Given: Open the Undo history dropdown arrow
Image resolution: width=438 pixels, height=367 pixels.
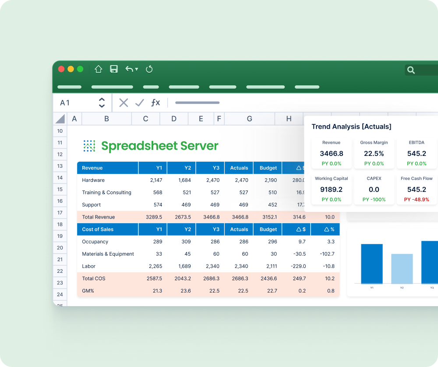Looking at the screenshot, I should [137, 69].
